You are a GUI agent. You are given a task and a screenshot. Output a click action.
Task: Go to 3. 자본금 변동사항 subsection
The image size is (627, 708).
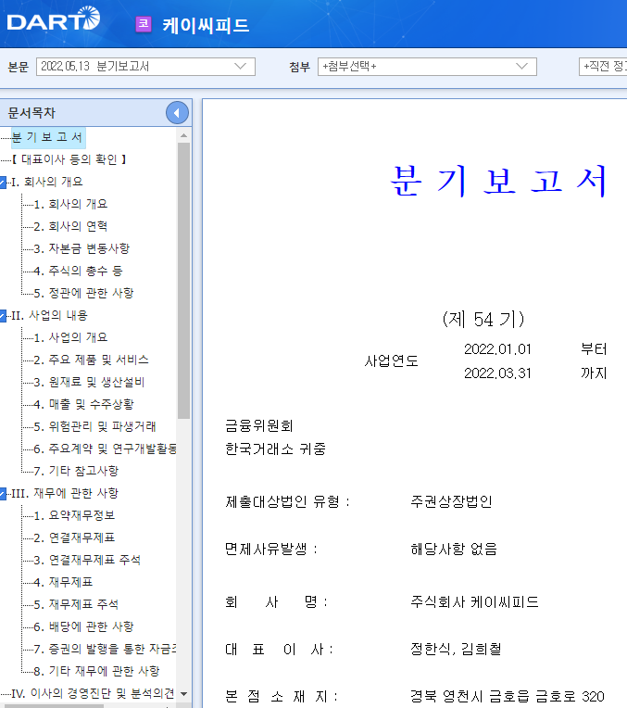(x=82, y=248)
